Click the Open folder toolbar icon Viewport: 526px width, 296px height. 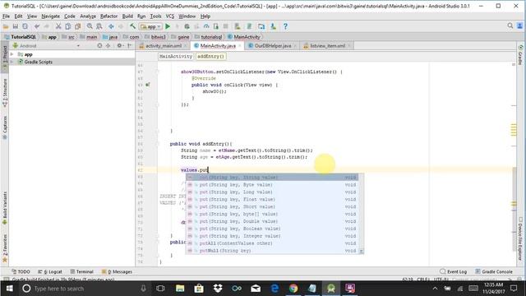[6, 26]
